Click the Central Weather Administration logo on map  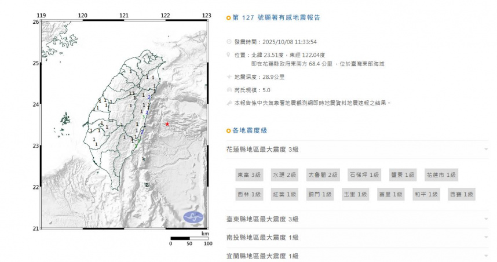click(193, 217)
